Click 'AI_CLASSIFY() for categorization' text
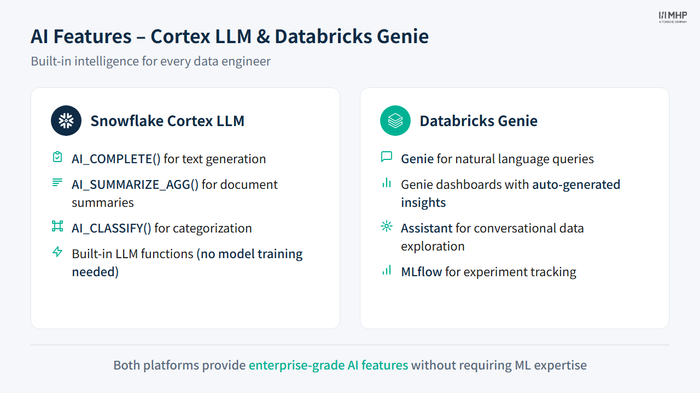The height and width of the screenshot is (393, 700). tap(162, 228)
